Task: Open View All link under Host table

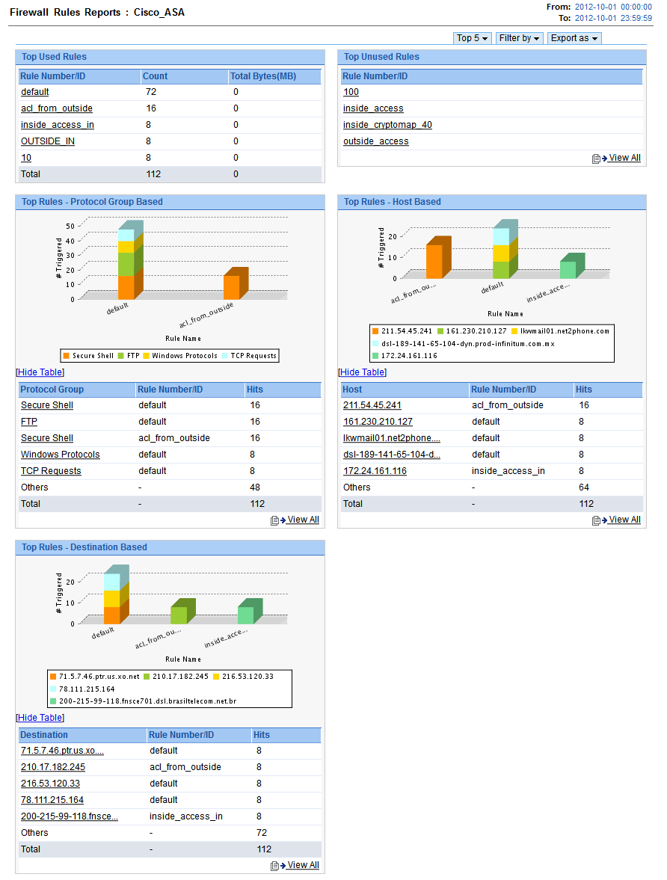Action: tap(625, 520)
